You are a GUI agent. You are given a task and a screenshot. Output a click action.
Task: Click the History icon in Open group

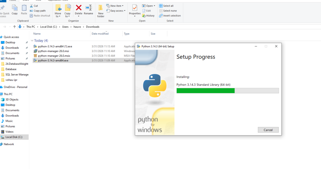[x=144, y=16]
